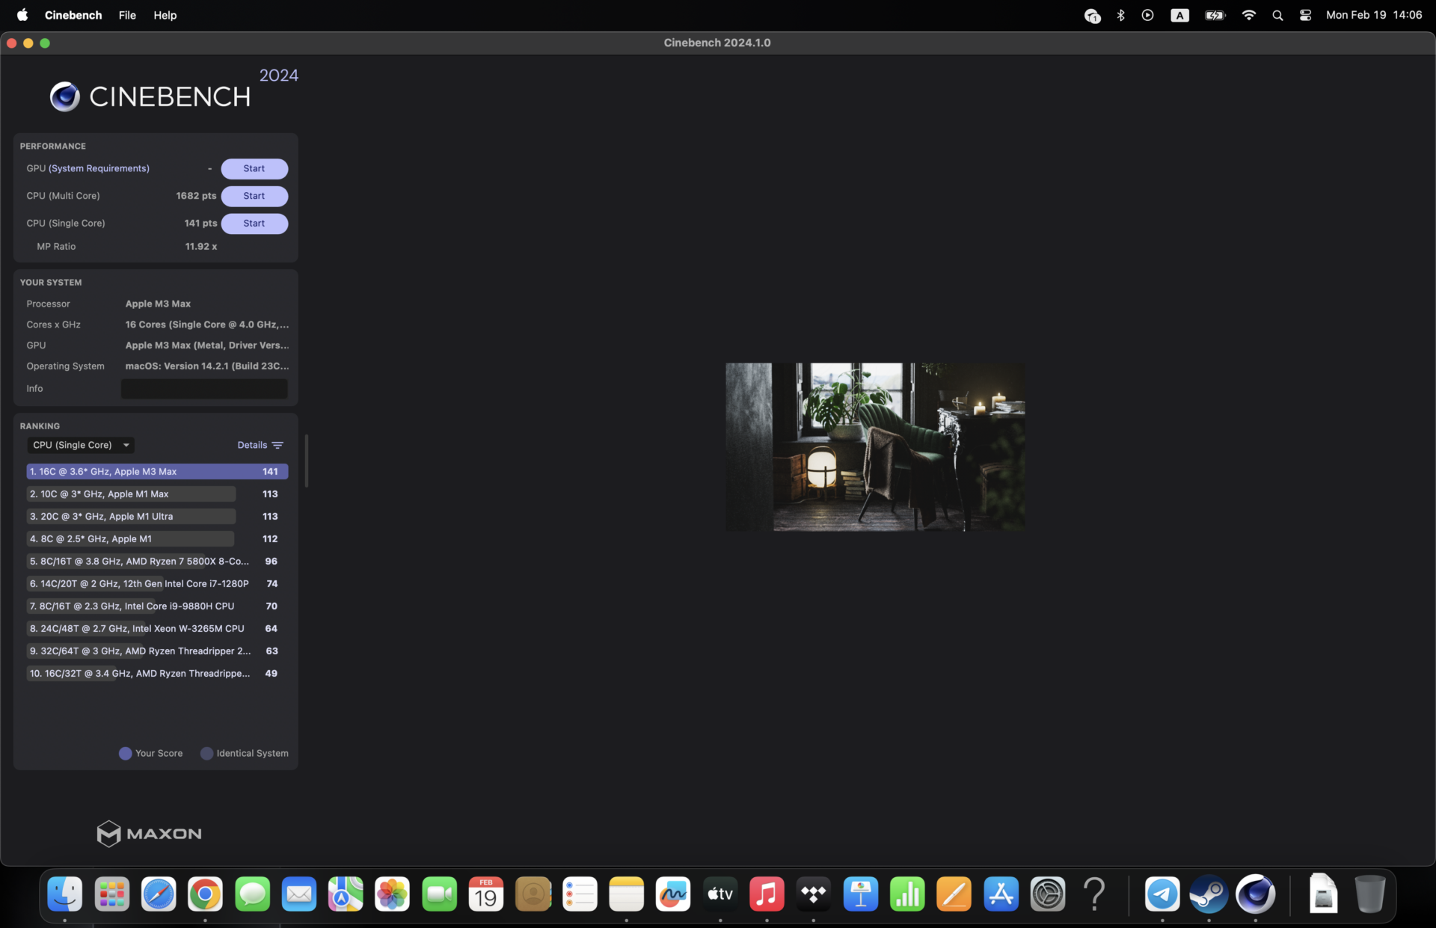Open the Apple menu
1436x928 pixels.
(22, 15)
